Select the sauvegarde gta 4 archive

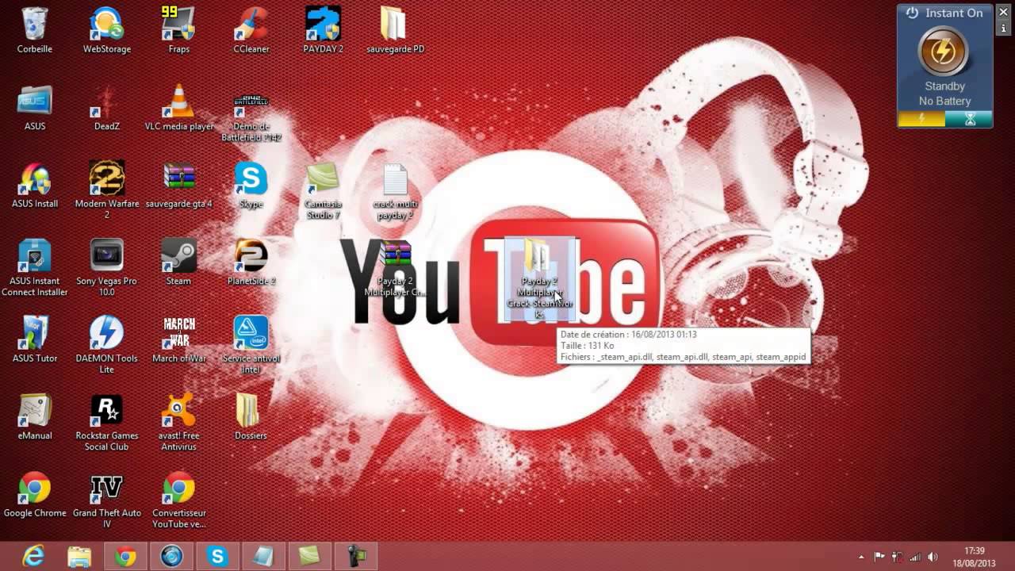(179, 185)
